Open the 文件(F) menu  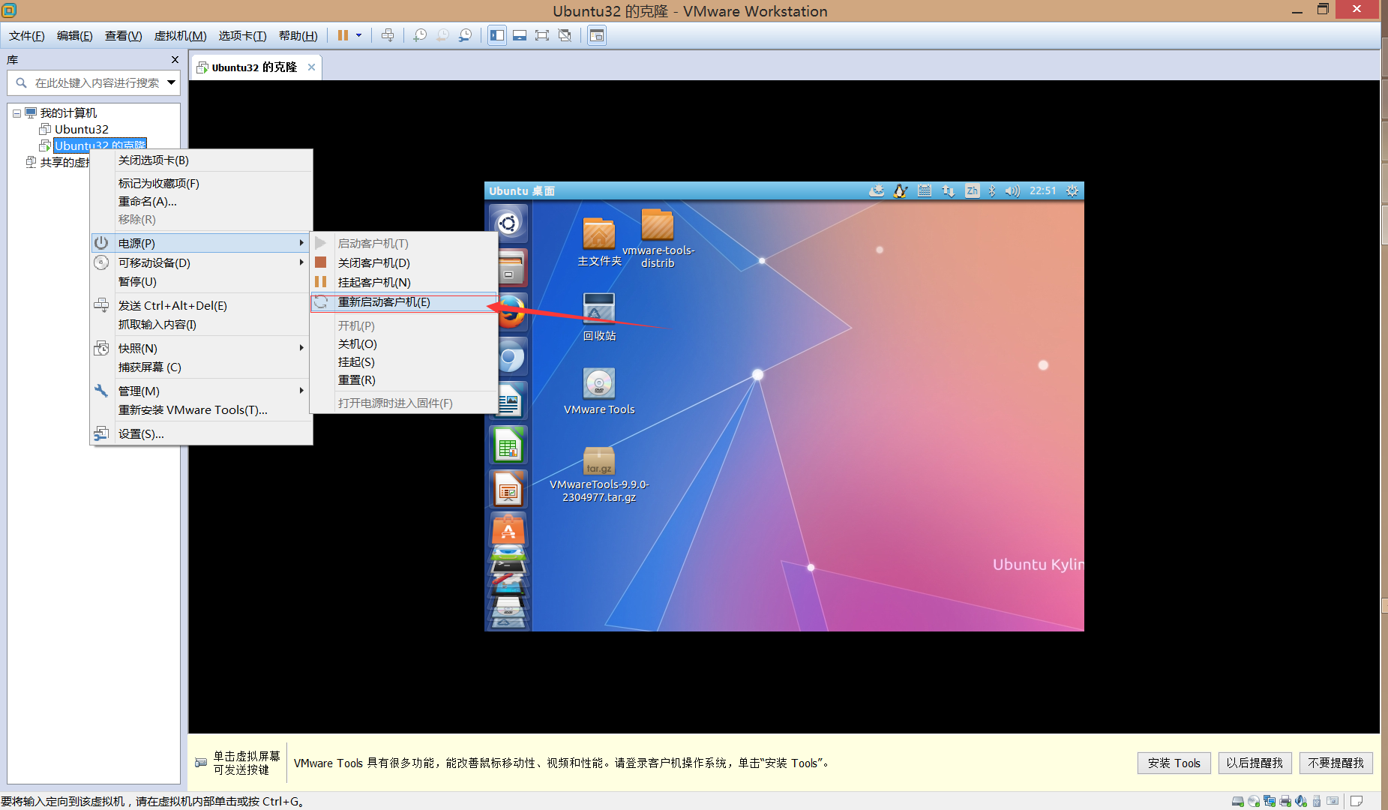(27, 36)
